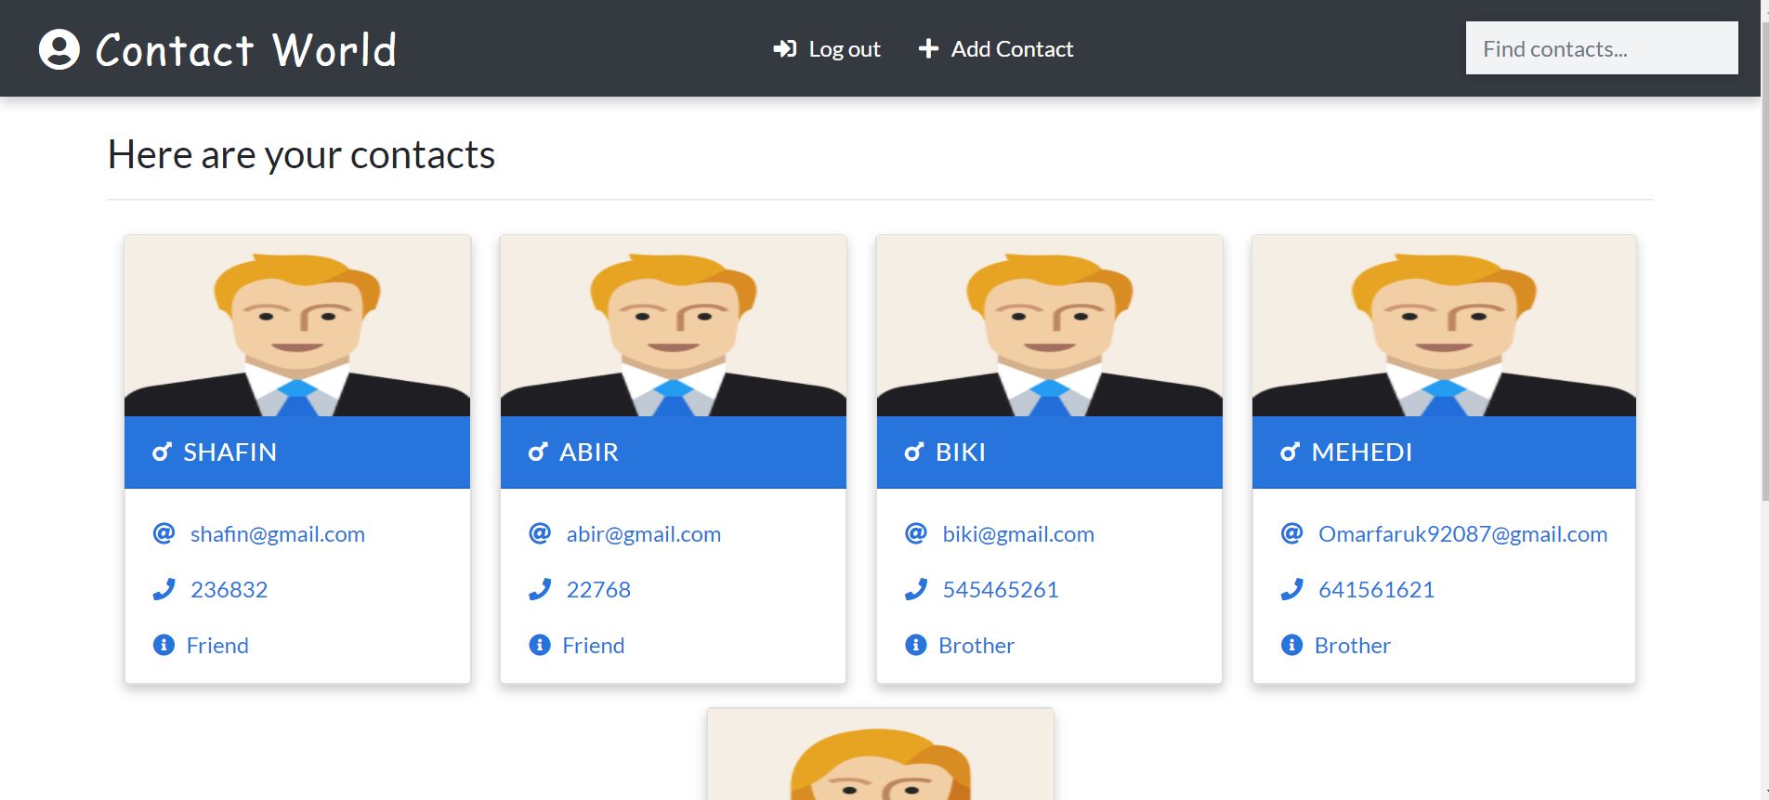The image size is (1769, 800).
Task: Click the 'Here are your contacts' heading
Action: point(301,155)
